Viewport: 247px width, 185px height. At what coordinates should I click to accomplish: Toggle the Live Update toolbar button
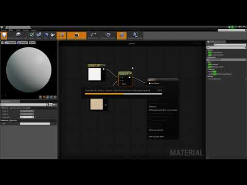(108, 35)
